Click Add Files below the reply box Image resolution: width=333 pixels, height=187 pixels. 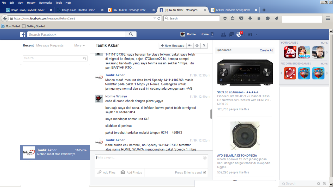(x=106, y=172)
